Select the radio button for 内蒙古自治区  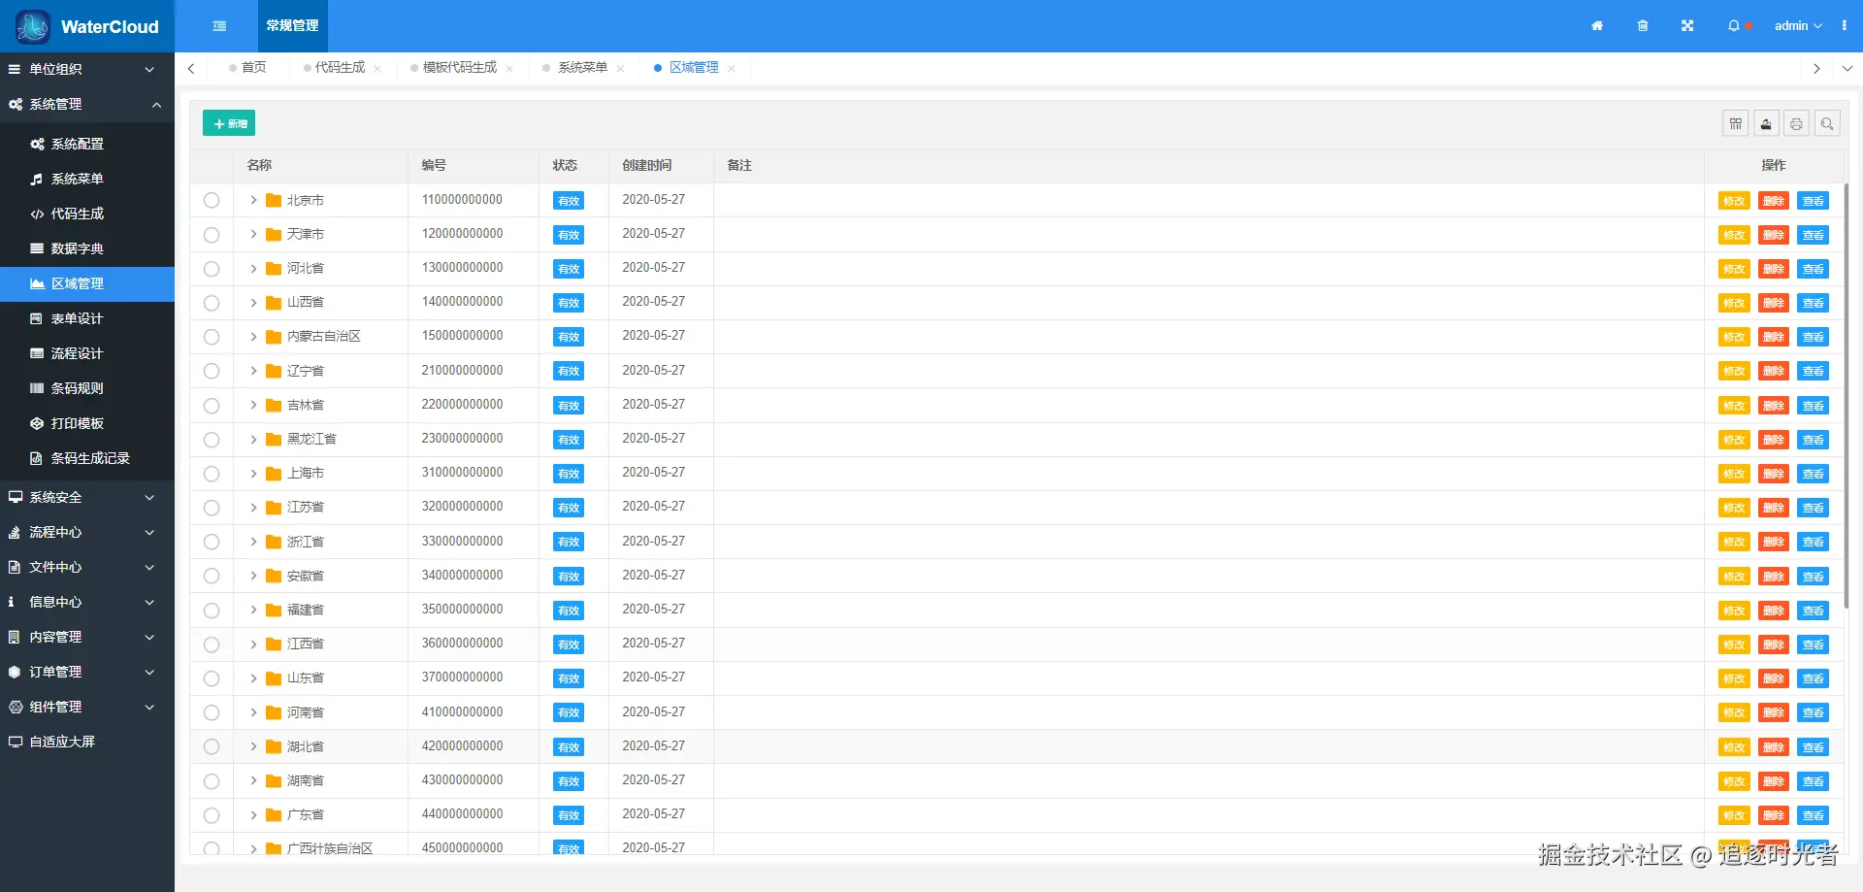pos(212,337)
